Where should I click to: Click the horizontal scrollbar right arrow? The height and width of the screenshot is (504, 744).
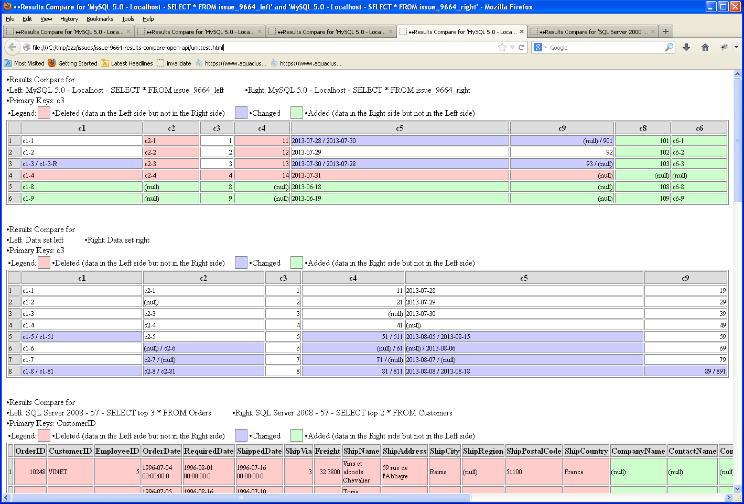tap(728, 497)
